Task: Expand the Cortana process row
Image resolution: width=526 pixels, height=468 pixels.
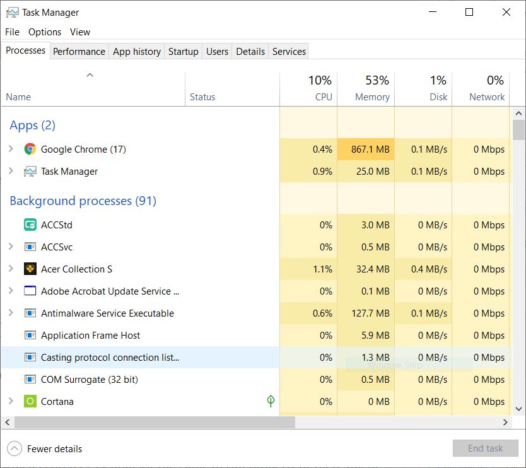Action: (x=11, y=401)
